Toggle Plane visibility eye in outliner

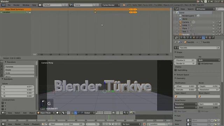click(x=213, y=28)
